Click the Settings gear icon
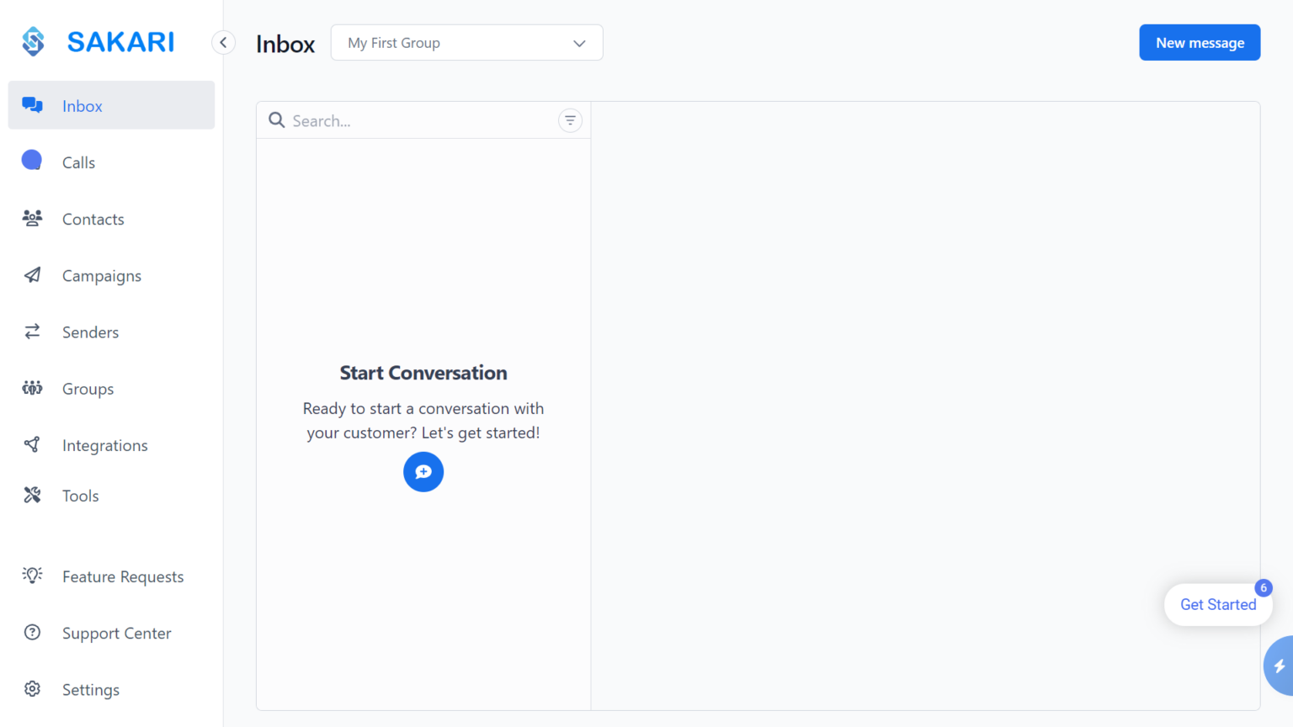This screenshot has height=727, width=1293. (x=32, y=689)
